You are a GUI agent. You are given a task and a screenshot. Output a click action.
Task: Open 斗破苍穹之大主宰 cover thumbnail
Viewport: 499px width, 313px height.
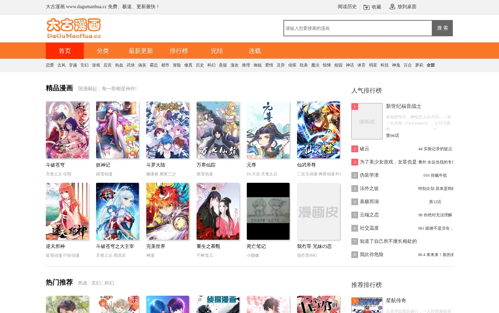click(x=117, y=211)
